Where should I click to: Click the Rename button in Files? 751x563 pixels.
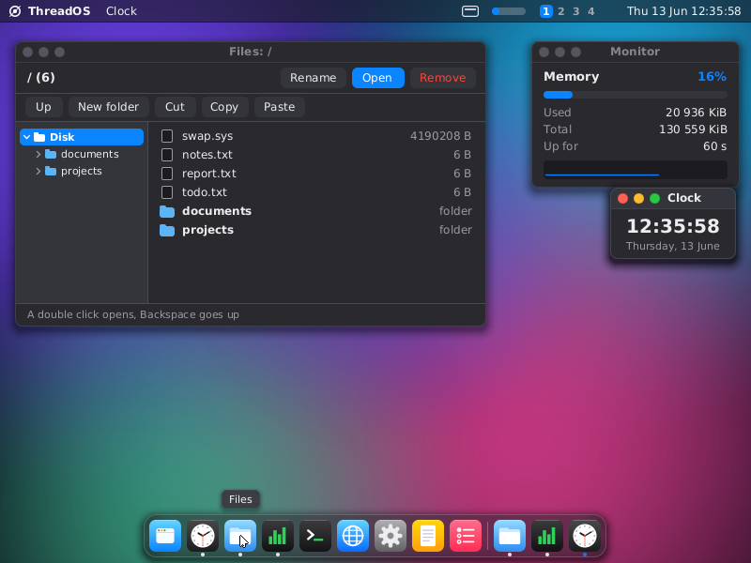coord(314,78)
